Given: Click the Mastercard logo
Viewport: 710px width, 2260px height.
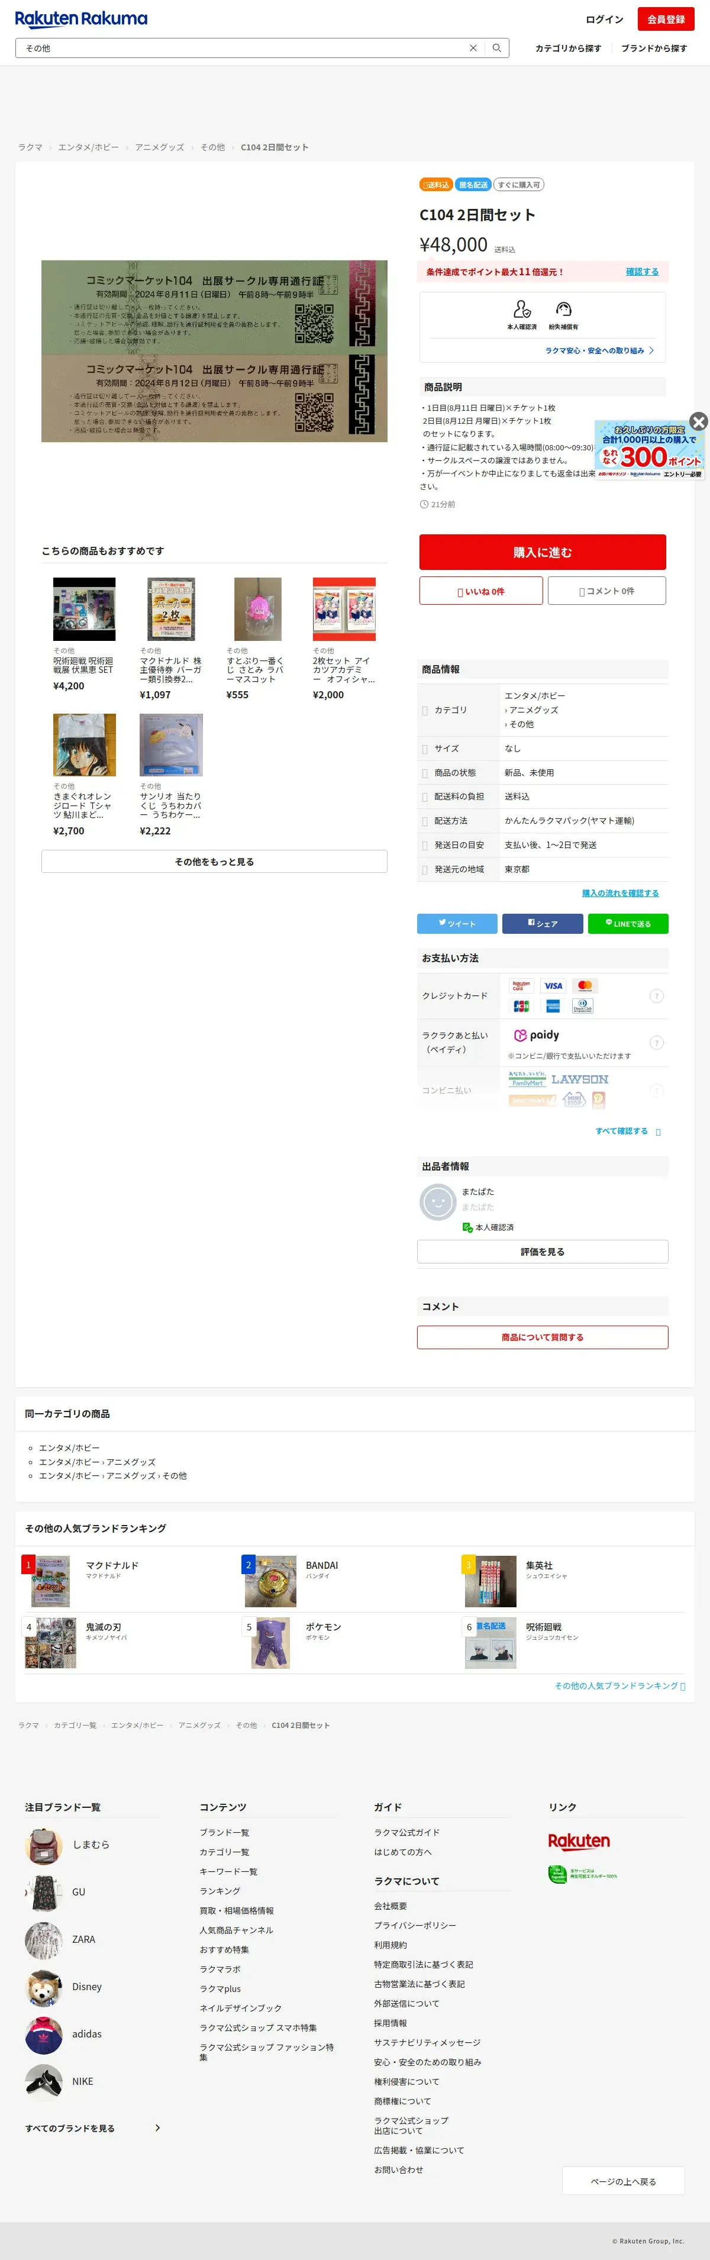Looking at the screenshot, I should click(585, 985).
